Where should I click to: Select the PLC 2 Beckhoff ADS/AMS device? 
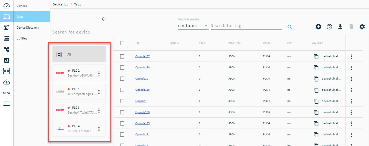tap(79, 73)
